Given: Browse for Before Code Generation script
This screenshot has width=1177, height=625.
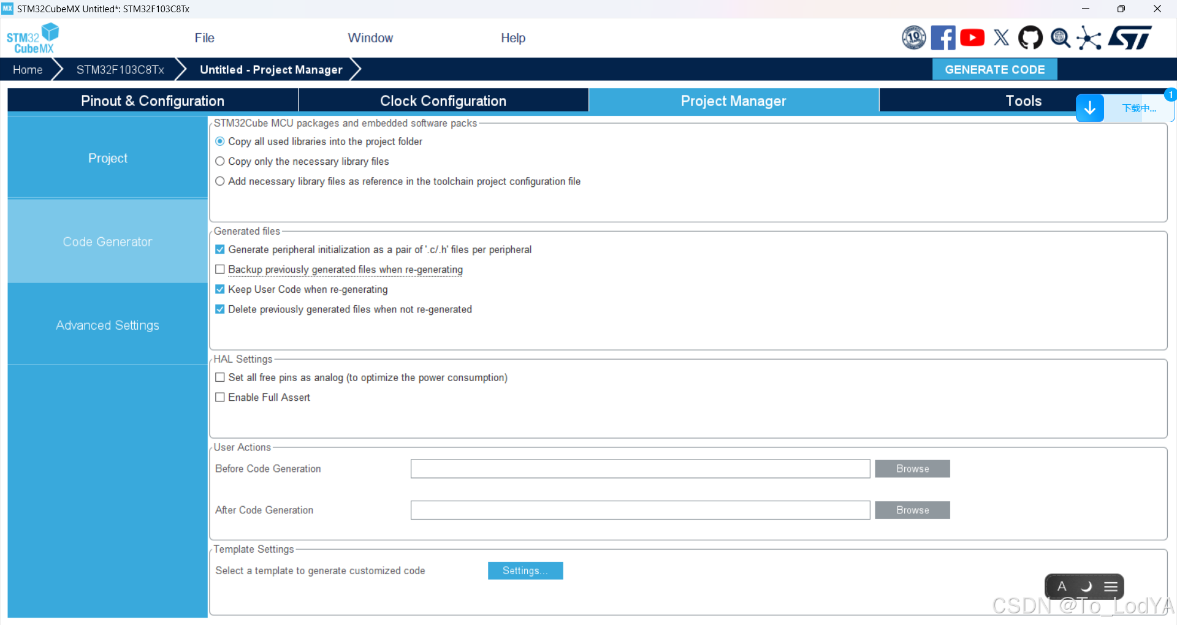Looking at the screenshot, I should pos(912,469).
